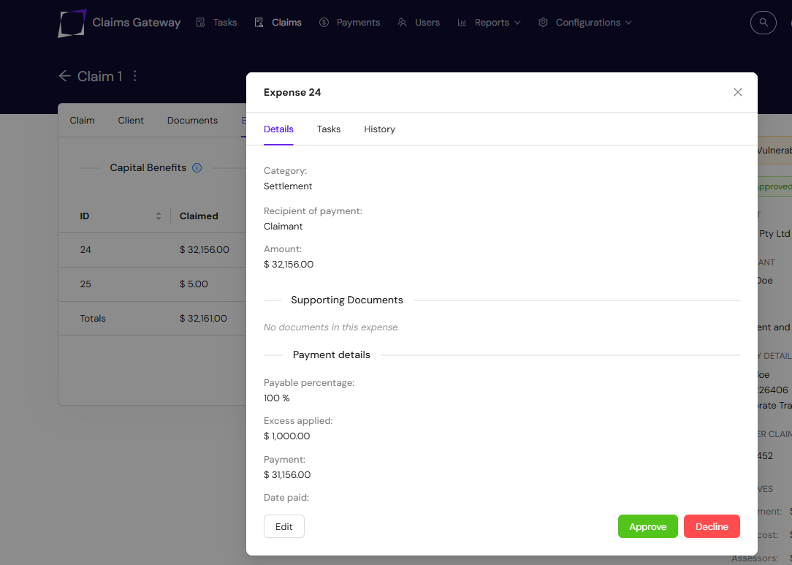Image resolution: width=792 pixels, height=565 pixels.
Task: Click the Capital Benefits info icon
Action: (197, 167)
